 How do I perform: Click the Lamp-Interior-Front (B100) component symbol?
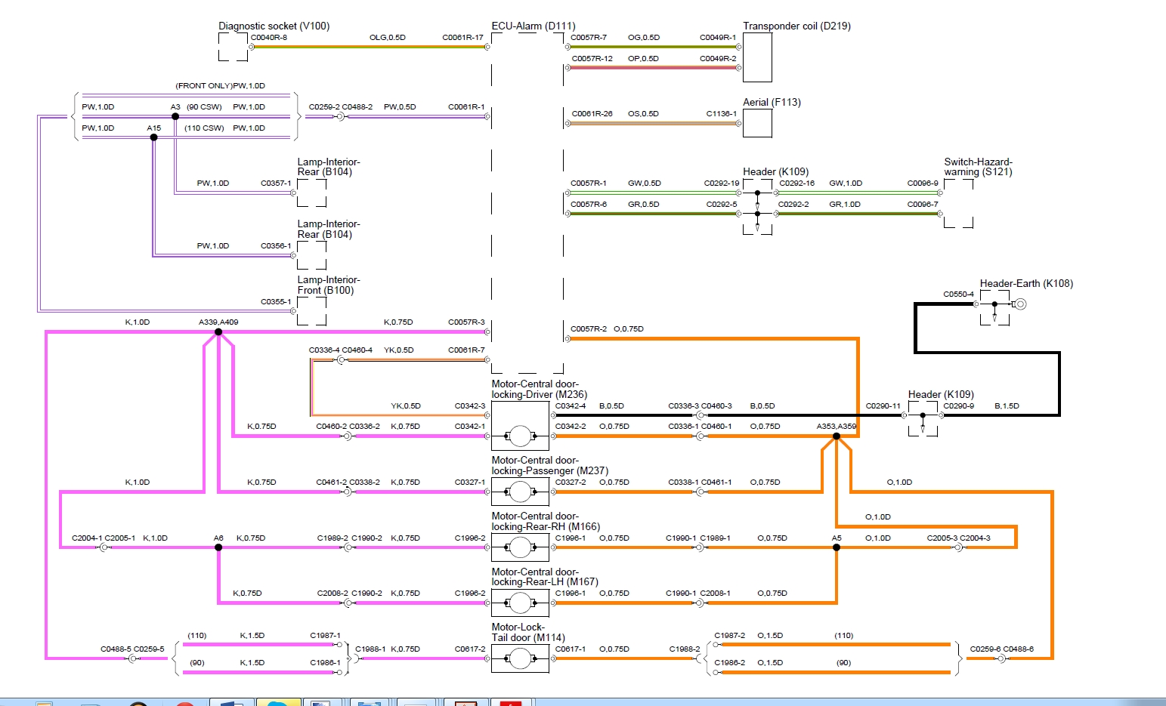[x=311, y=310]
